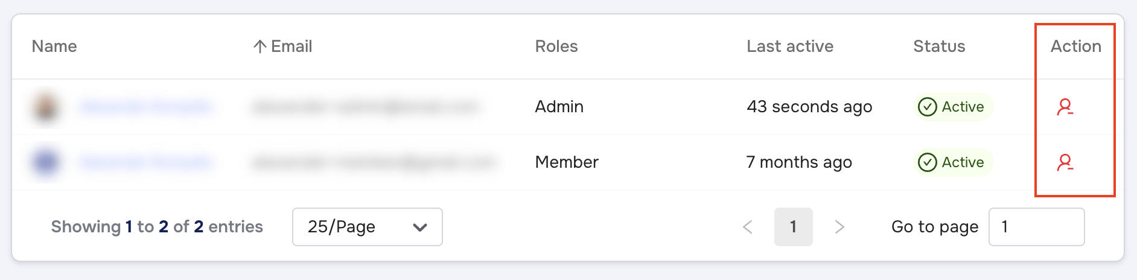Go to the previous page with the left chevron
The image size is (1137, 280).
[748, 227]
